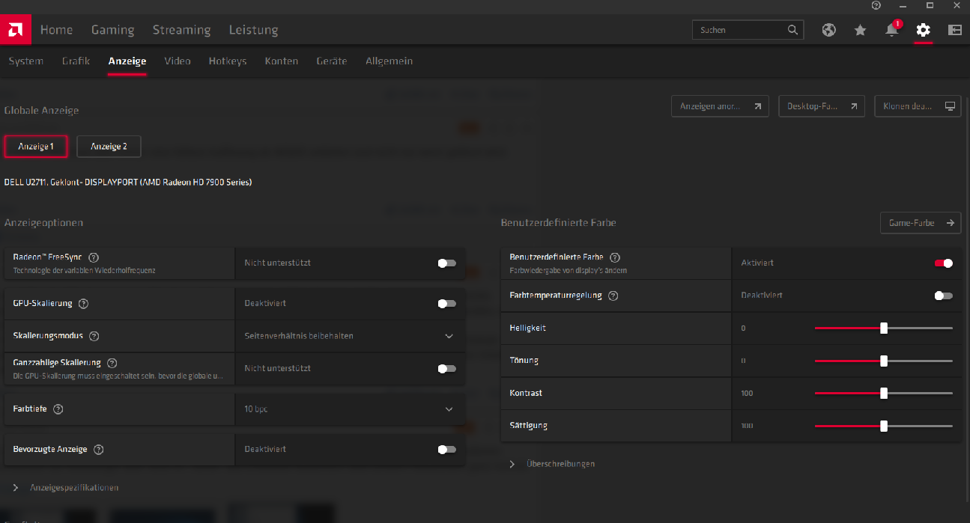
Task: Disable Benutzerdefinierte Farbe toggle
Action: [944, 263]
